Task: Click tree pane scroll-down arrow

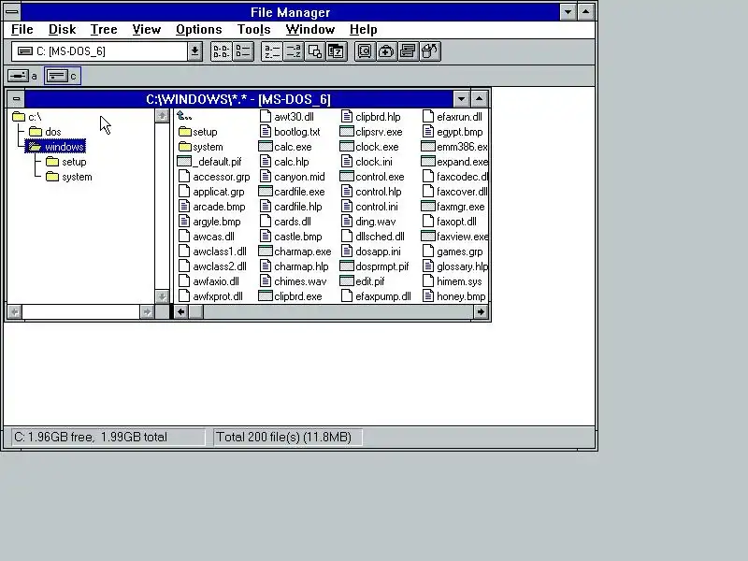Action: coord(162,296)
